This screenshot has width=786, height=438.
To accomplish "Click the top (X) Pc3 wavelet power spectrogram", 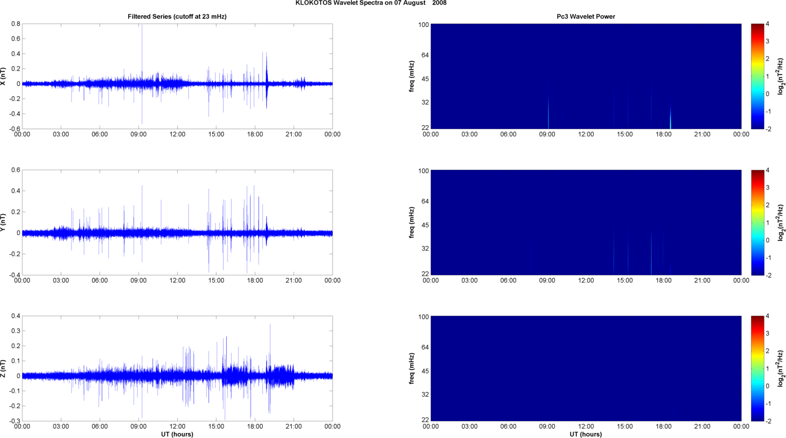I will tap(586, 76).
